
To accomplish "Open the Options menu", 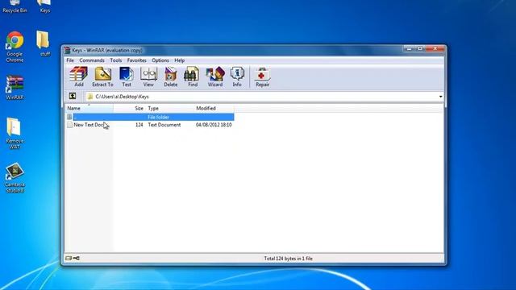I will click(x=160, y=60).
